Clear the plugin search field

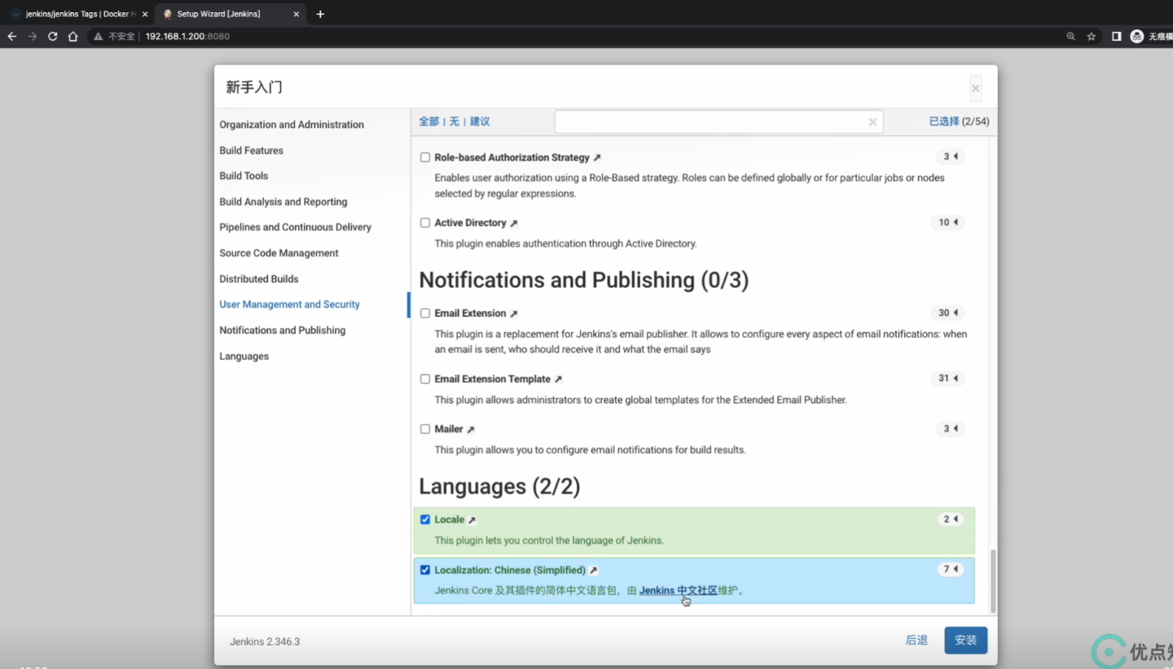click(872, 122)
